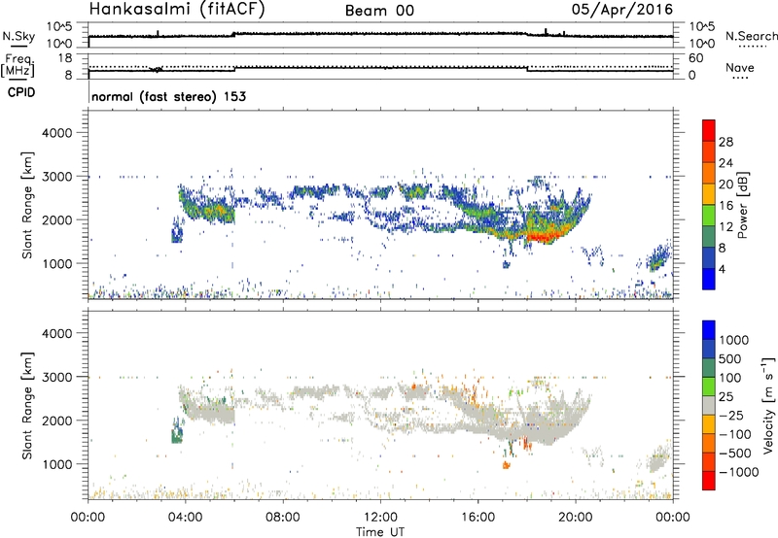Click the '1000' Velocity colorbar tick

pyautogui.click(x=734, y=340)
